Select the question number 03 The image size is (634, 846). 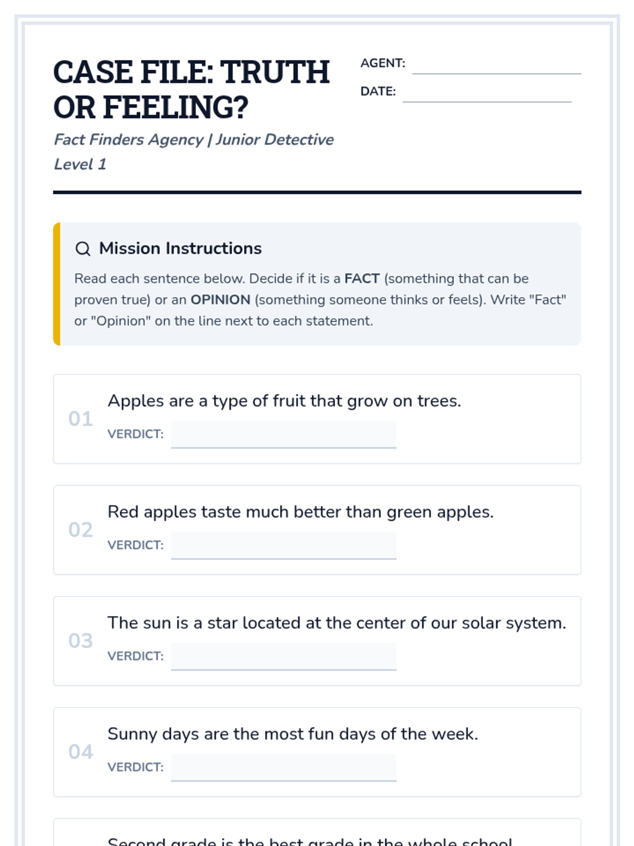point(80,641)
